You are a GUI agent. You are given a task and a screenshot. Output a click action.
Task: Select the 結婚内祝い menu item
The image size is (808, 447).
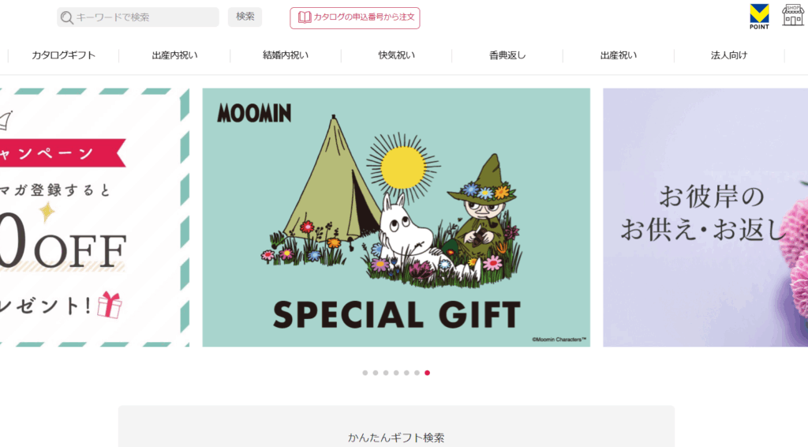coord(286,55)
